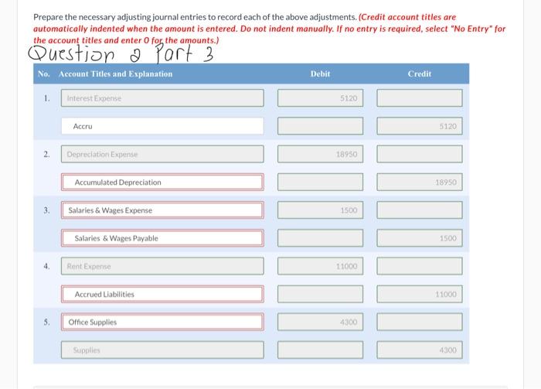
Task: Click the debit field showing 11000
Action: (320, 266)
